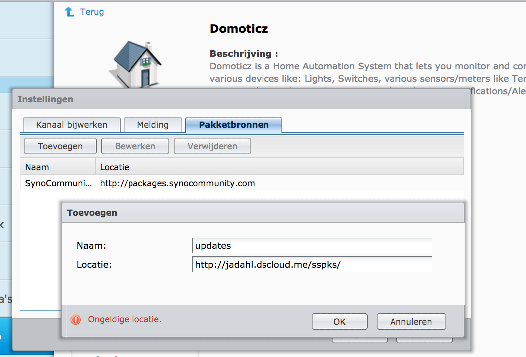Click the blue Terug back arrow icon
This screenshot has width=526, height=357.
pyautogui.click(x=69, y=12)
